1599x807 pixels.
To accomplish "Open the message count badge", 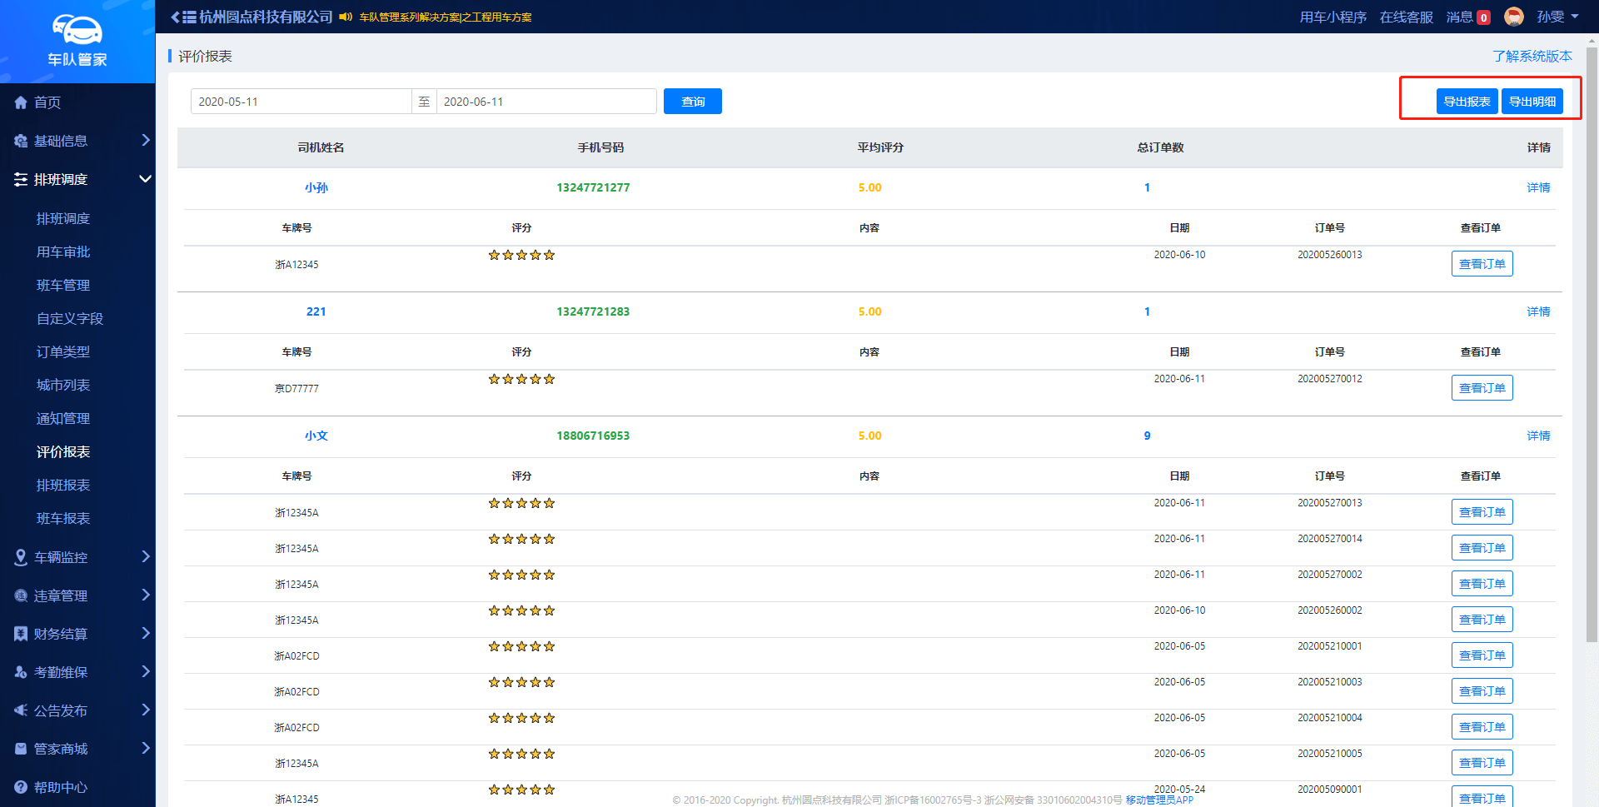I will [1483, 17].
